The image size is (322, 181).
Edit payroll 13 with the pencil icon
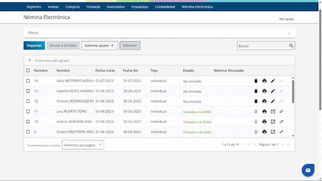[x=273, y=91]
